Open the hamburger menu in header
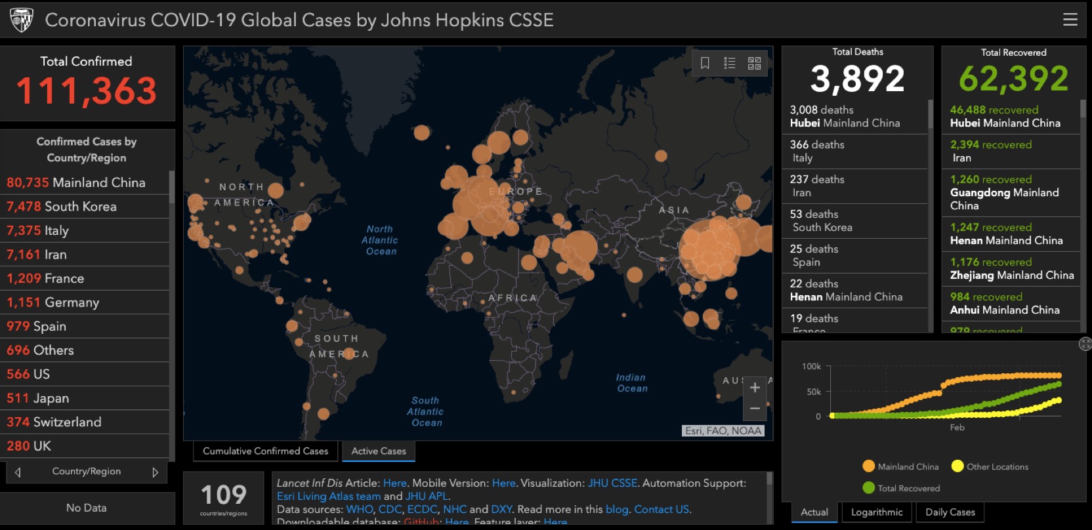The width and height of the screenshot is (1092, 530). click(1070, 20)
